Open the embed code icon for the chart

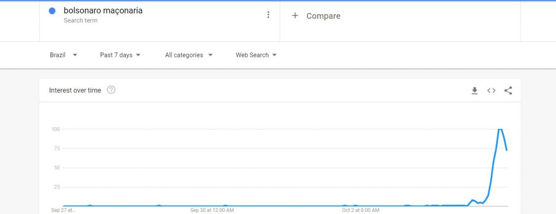(491, 90)
